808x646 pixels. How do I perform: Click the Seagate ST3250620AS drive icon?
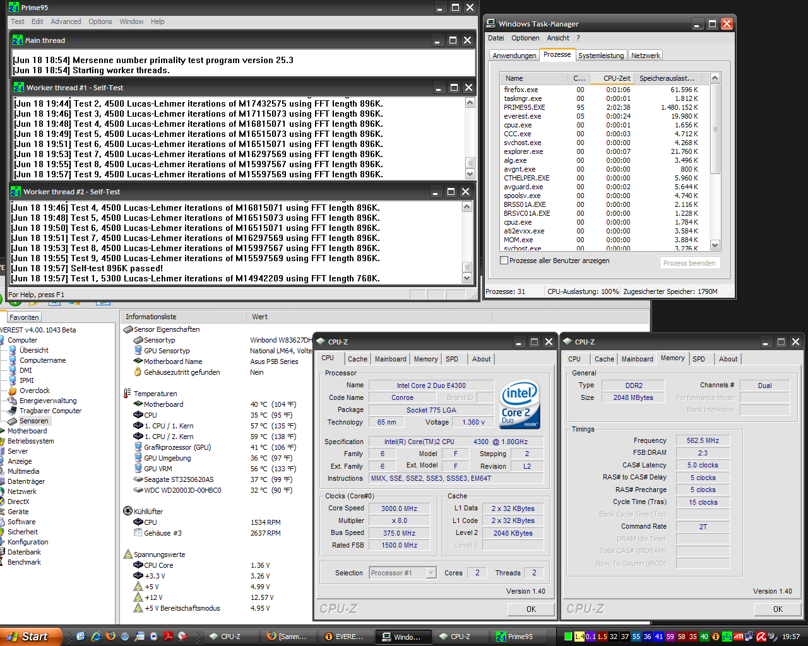(x=138, y=479)
